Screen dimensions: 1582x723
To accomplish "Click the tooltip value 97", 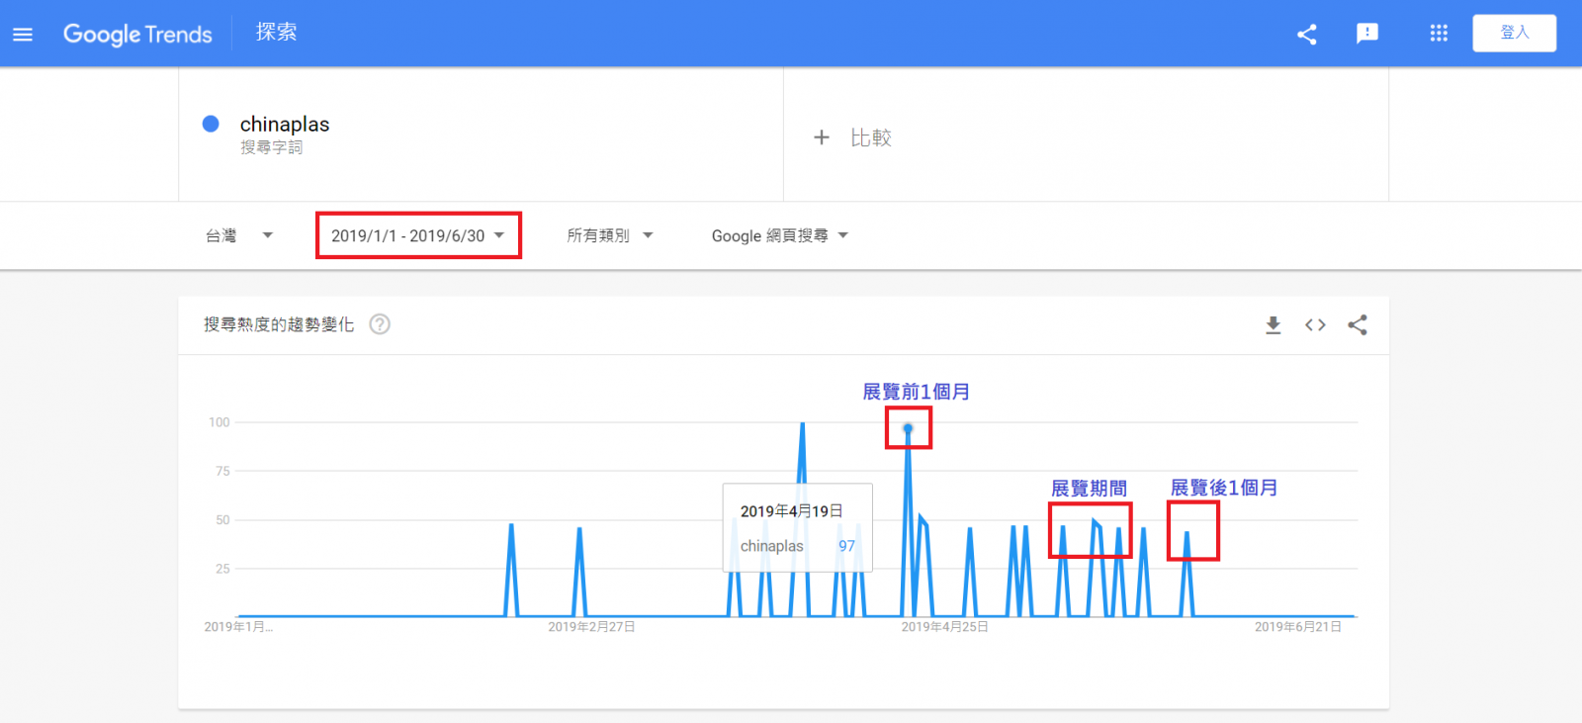I will (x=847, y=546).
